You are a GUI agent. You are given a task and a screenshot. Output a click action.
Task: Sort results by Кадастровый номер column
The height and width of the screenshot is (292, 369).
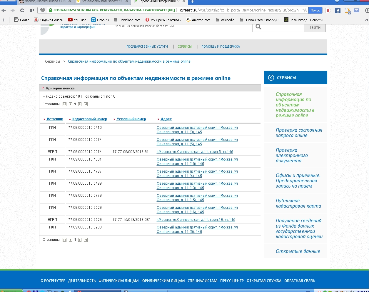click(89, 119)
